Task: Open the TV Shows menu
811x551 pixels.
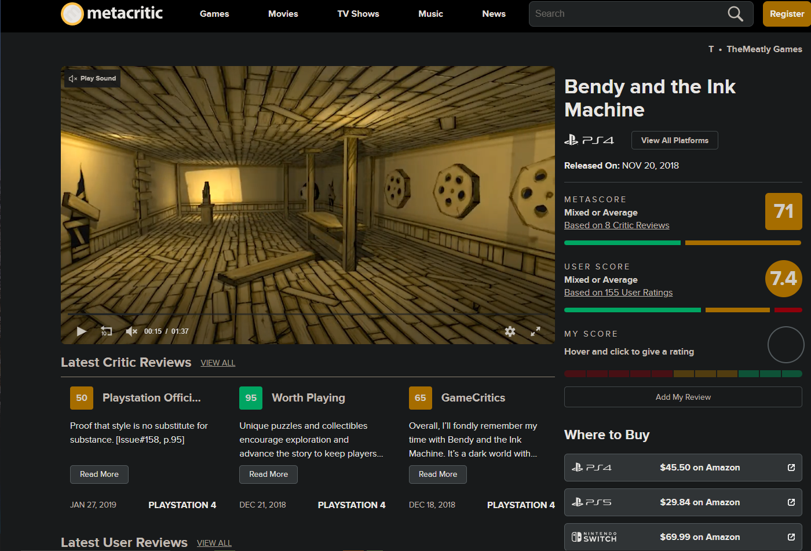Action: click(359, 14)
